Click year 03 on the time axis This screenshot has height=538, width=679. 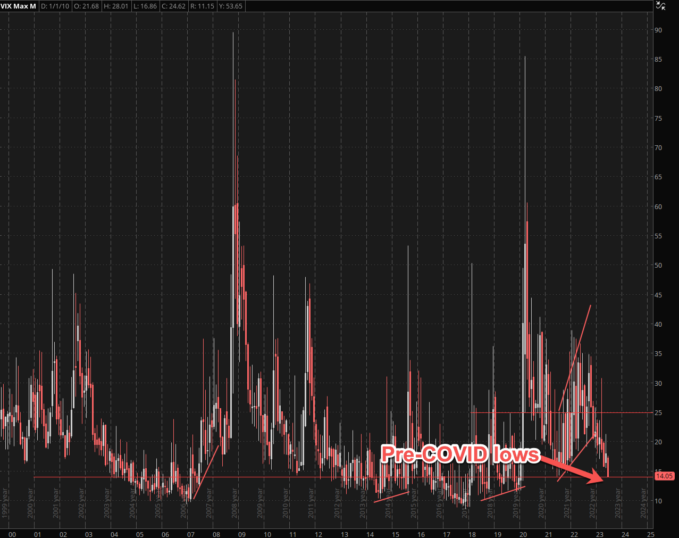[88, 534]
